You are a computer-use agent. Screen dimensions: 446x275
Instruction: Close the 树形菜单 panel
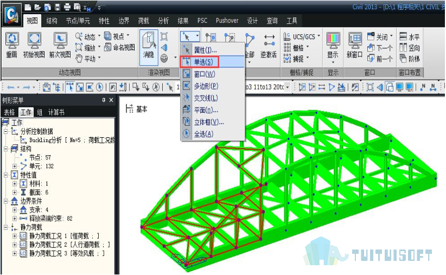pos(111,100)
